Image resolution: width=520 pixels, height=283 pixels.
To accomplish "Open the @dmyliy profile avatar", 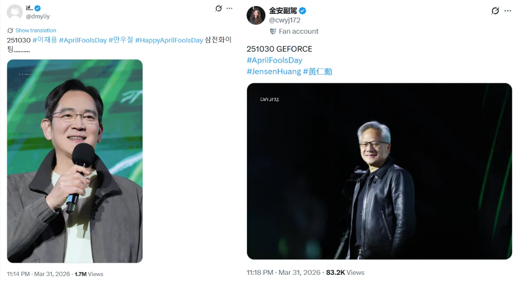I will coord(15,12).
